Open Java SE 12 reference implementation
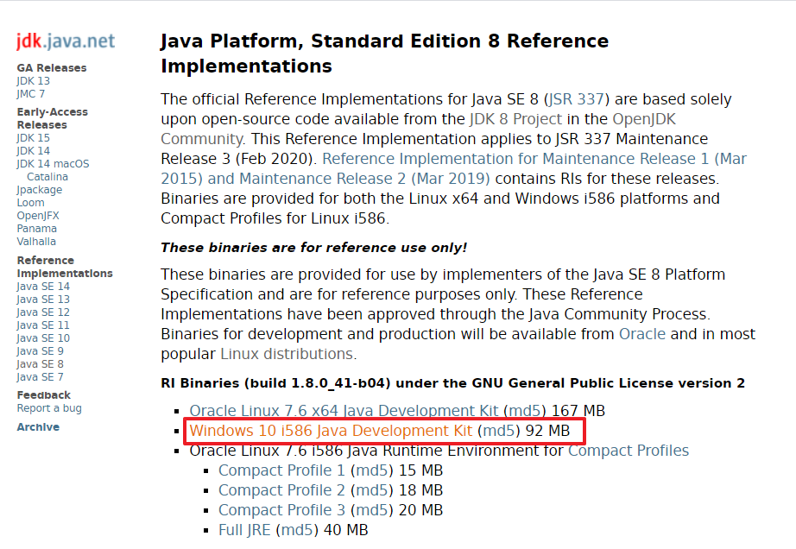 [43, 312]
